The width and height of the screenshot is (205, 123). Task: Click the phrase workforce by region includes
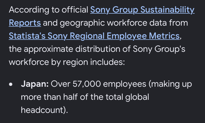[x=67, y=62]
